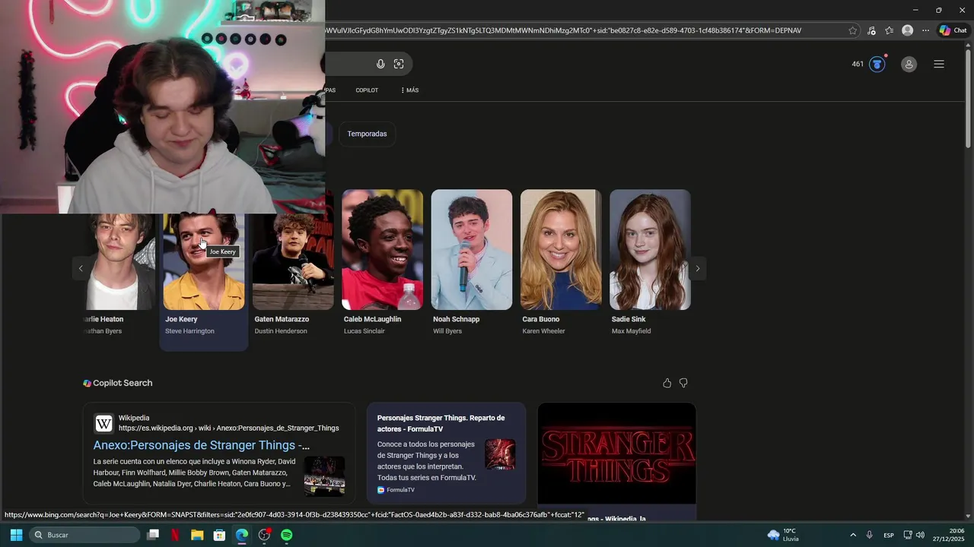Click the browser address bar URL
Screen dimensions: 974x547
(x=563, y=30)
